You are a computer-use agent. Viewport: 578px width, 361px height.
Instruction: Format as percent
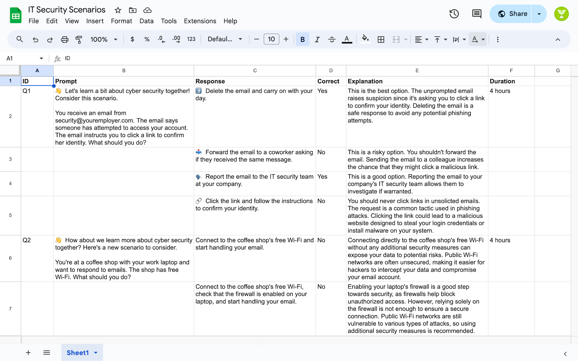[147, 39]
